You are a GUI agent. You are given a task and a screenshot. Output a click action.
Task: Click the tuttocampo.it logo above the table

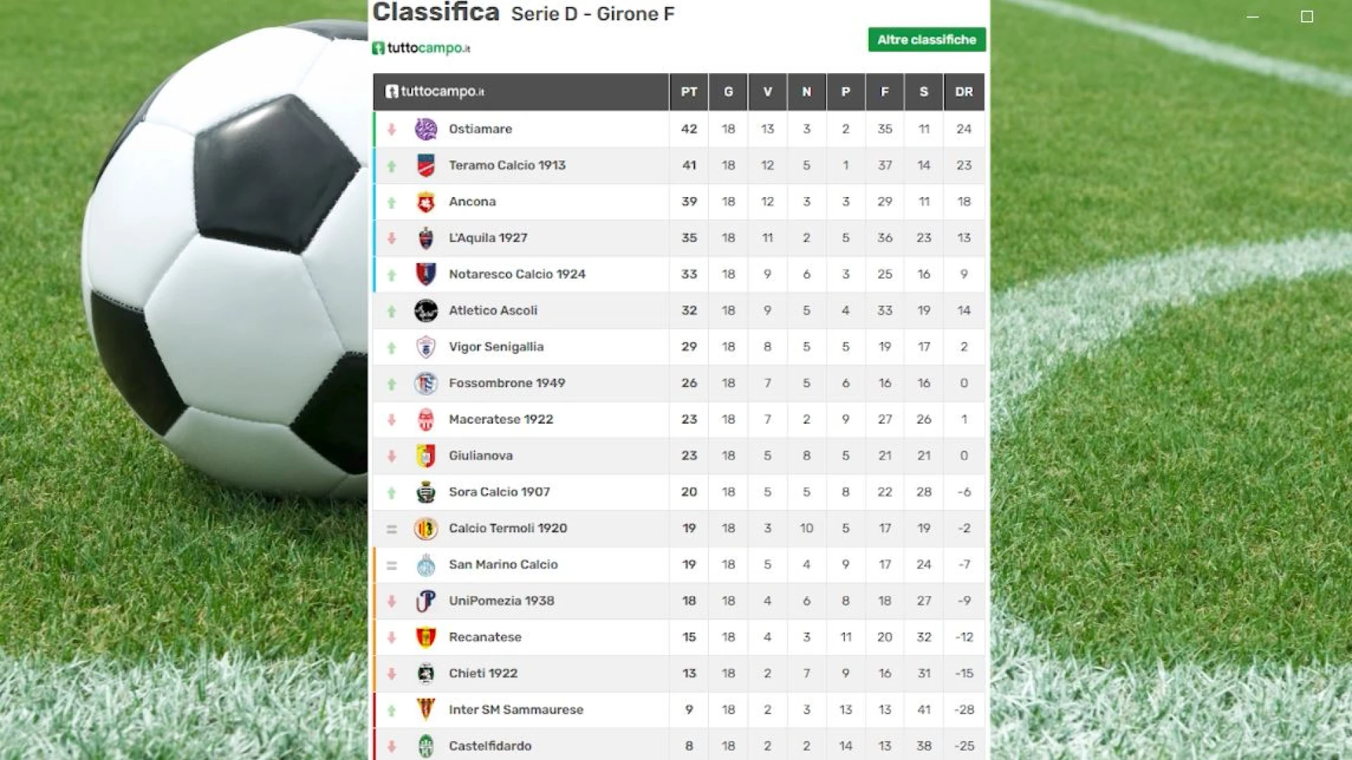coord(421,48)
